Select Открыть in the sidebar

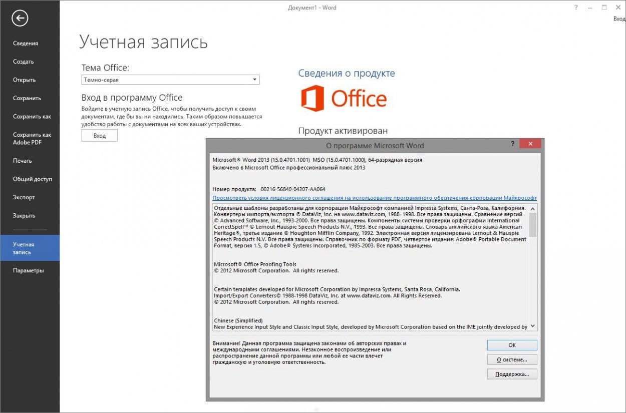pos(25,80)
